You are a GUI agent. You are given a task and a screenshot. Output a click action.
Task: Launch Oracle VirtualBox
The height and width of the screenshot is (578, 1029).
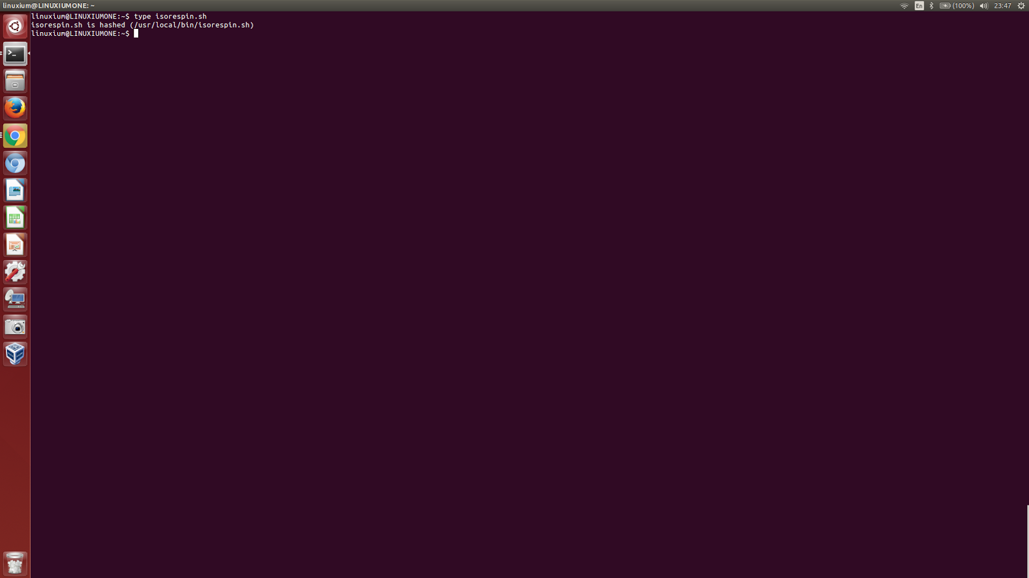(x=15, y=354)
